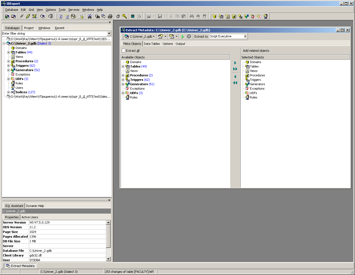The image size is (355, 275).
Task: Select Roles under Selected Objects
Action: pyautogui.click(x=253, y=97)
